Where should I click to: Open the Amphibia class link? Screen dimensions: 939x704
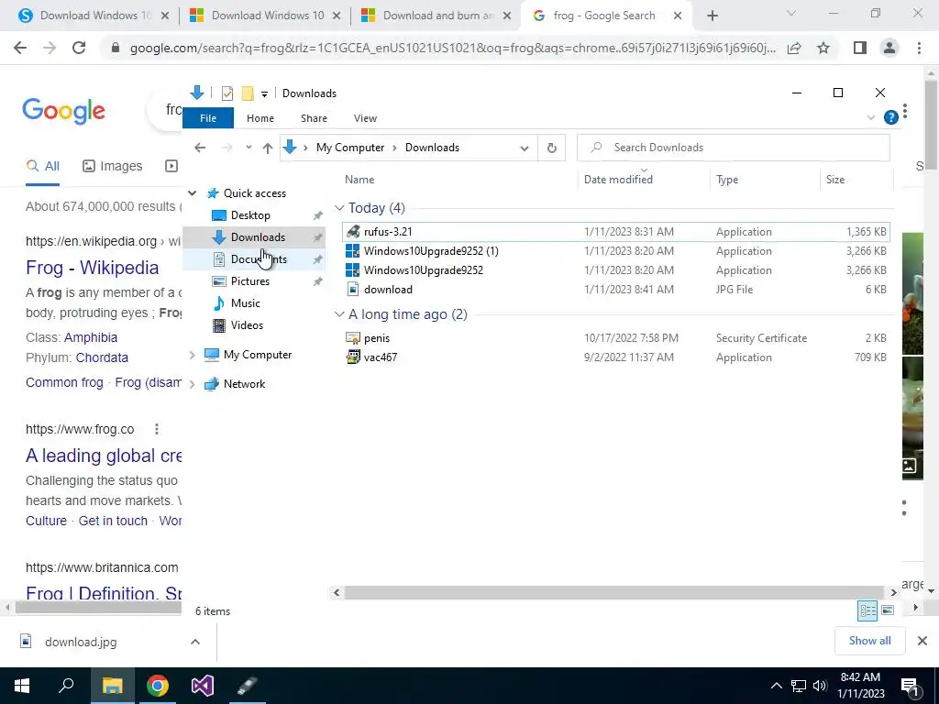pos(91,337)
